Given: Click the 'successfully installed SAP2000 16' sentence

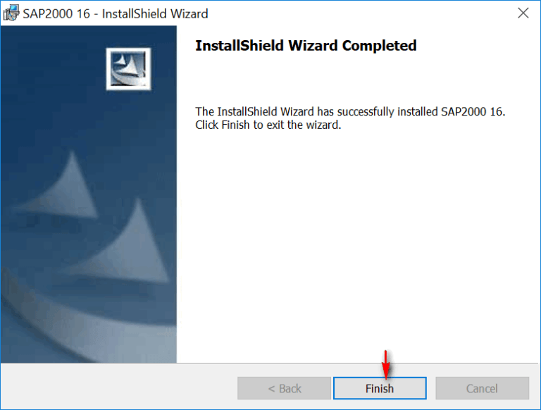Looking at the screenshot, I should 350,111.
